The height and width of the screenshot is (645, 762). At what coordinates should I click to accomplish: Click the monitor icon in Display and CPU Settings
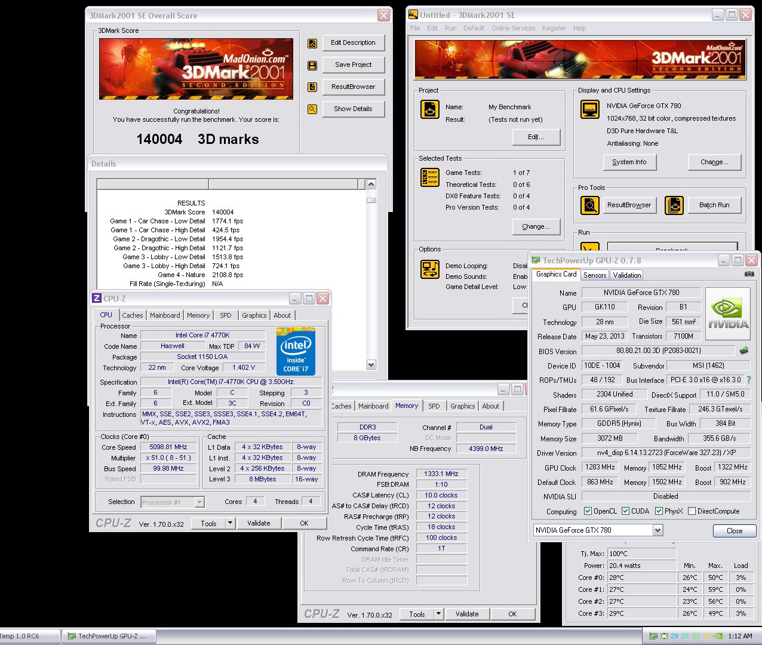pos(589,109)
